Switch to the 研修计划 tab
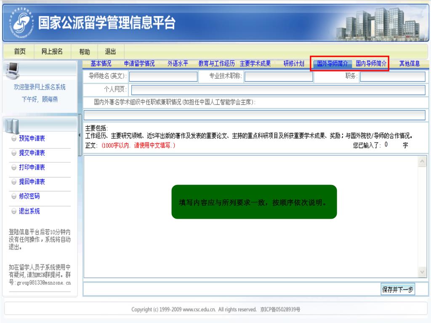The height and width of the screenshot is (323, 431). (x=294, y=64)
